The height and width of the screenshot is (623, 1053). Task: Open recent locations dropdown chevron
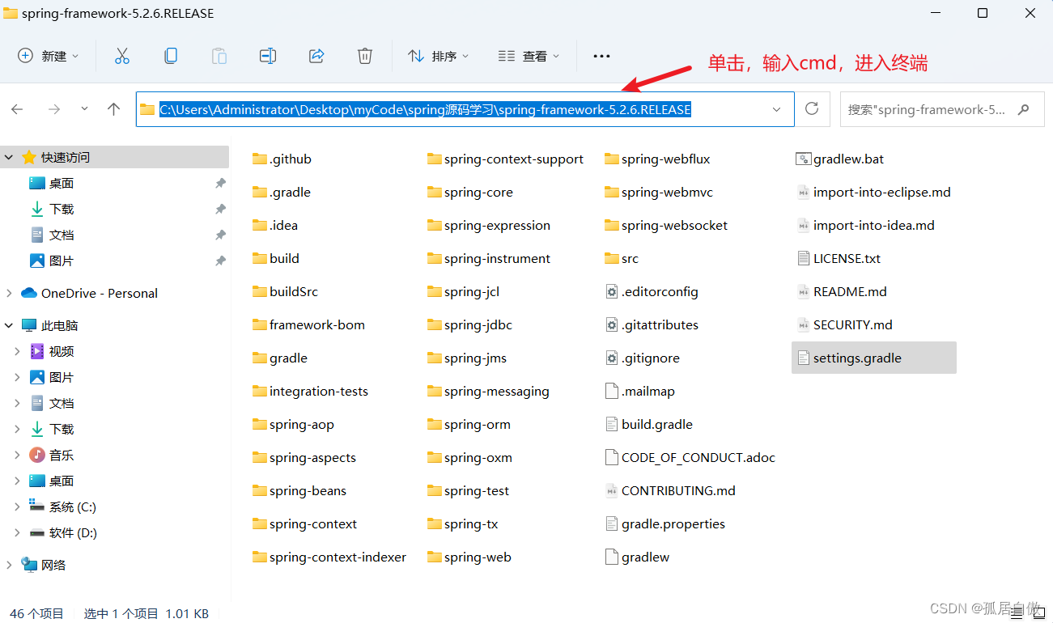84,109
